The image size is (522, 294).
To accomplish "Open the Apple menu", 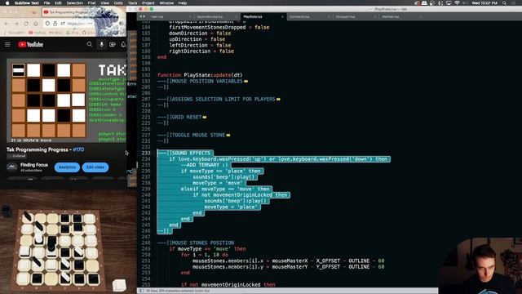I will [x=7, y=3].
